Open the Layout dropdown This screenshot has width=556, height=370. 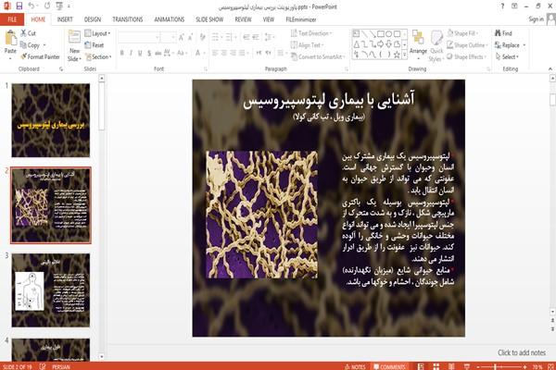click(x=97, y=33)
